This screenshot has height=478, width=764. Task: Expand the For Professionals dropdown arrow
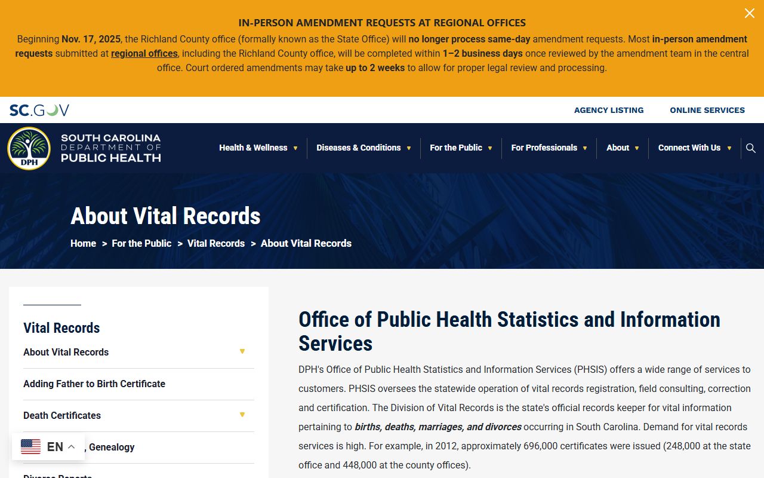pos(585,148)
